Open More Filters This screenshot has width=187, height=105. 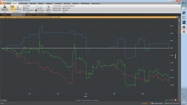click(57, 10)
